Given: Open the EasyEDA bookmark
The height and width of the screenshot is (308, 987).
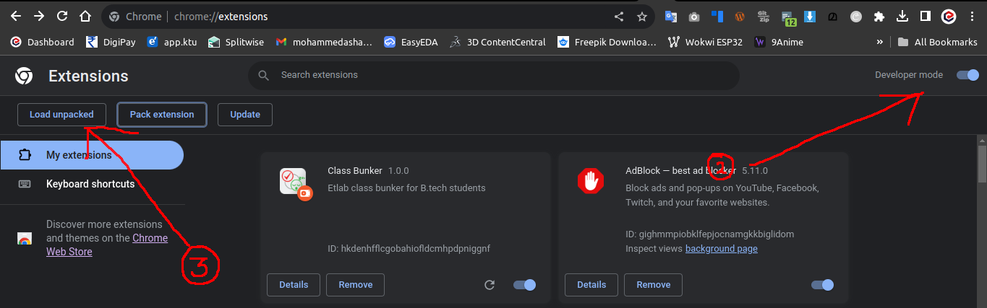Looking at the screenshot, I should point(411,42).
